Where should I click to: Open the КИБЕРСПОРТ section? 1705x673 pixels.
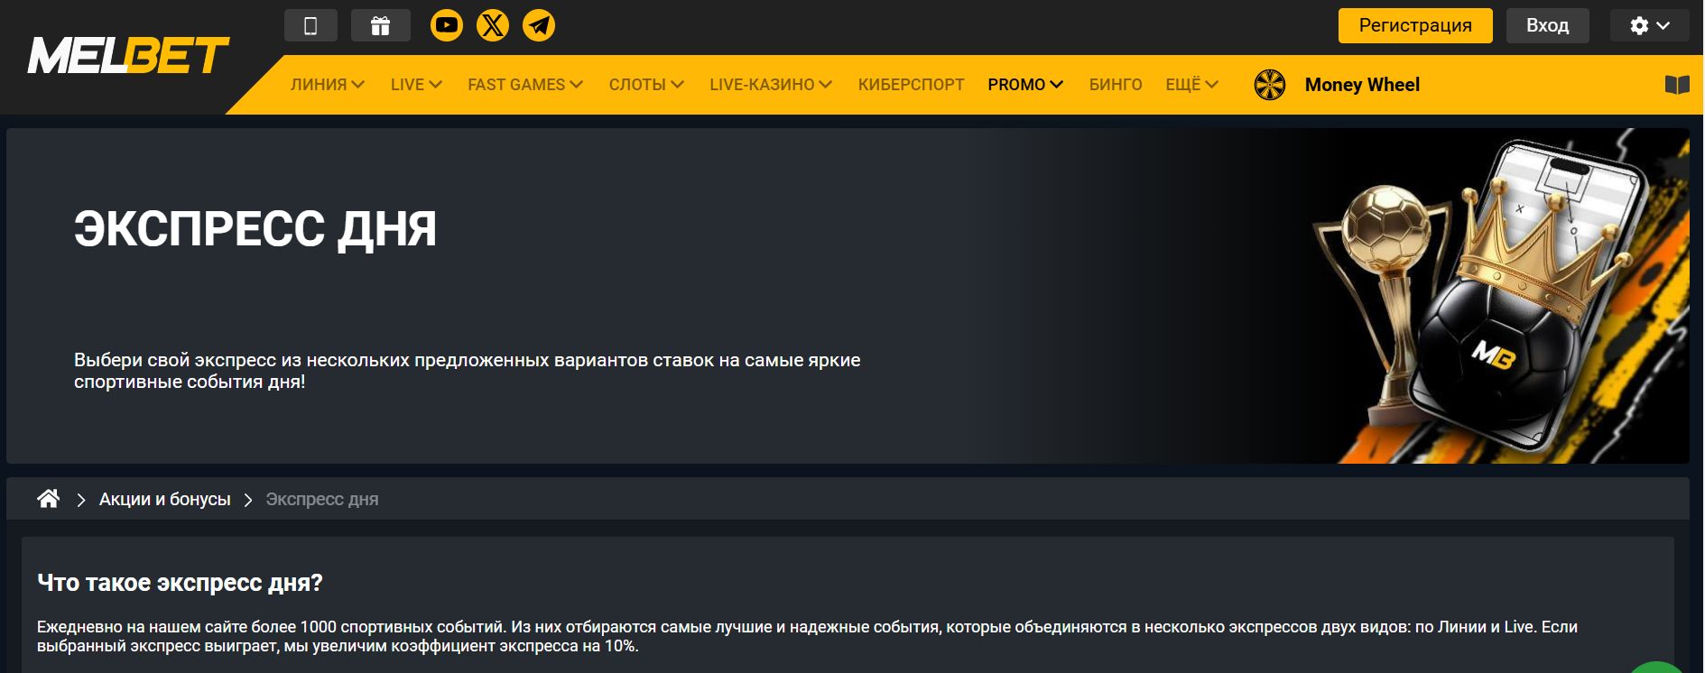(911, 85)
